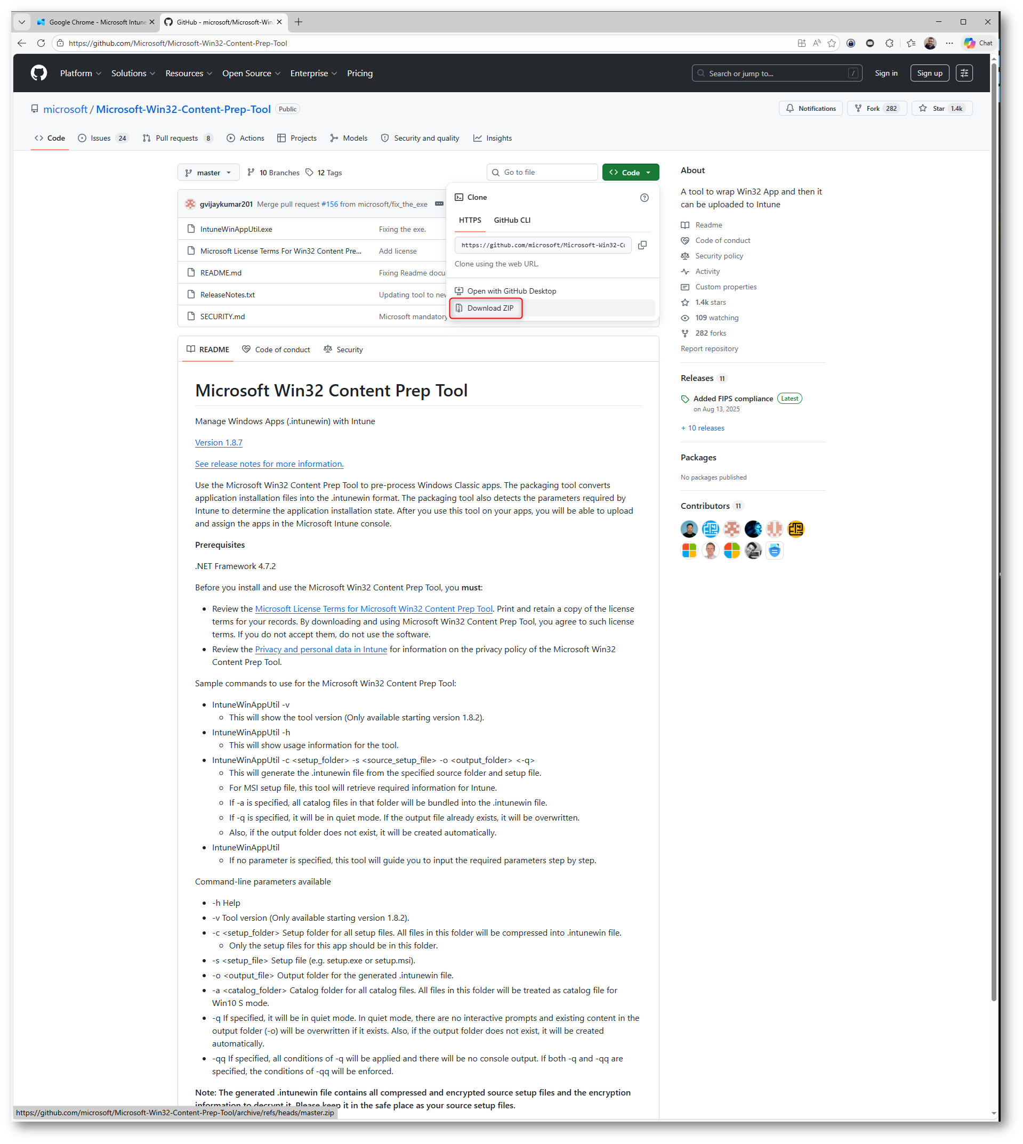The height and width of the screenshot is (1144, 1023).
Task: Open browser settings and more menu
Action: pos(949,43)
